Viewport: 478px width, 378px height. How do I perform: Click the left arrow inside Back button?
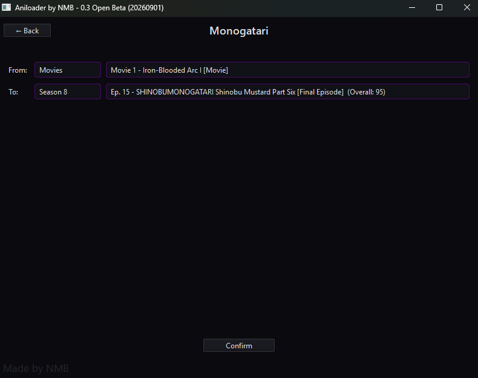tap(18, 31)
